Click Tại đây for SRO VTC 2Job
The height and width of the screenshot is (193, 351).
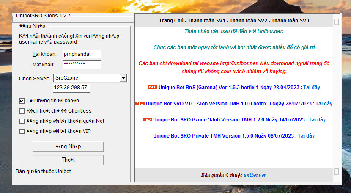click(324, 104)
